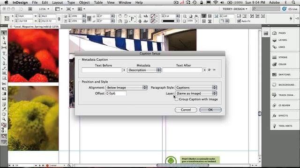Open the 125% zoom level dropdown
The width and height of the screenshot is (300, 168).
pyautogui.click(x=44, y=9)
